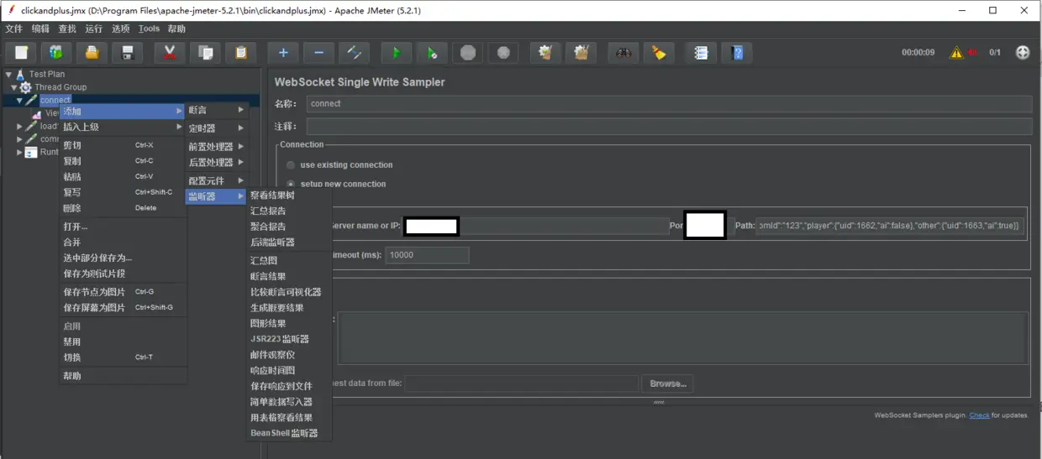This screenshot has height=459, width=1042.
Task: Click Start no pauses icon
Action: coord(431,53)
